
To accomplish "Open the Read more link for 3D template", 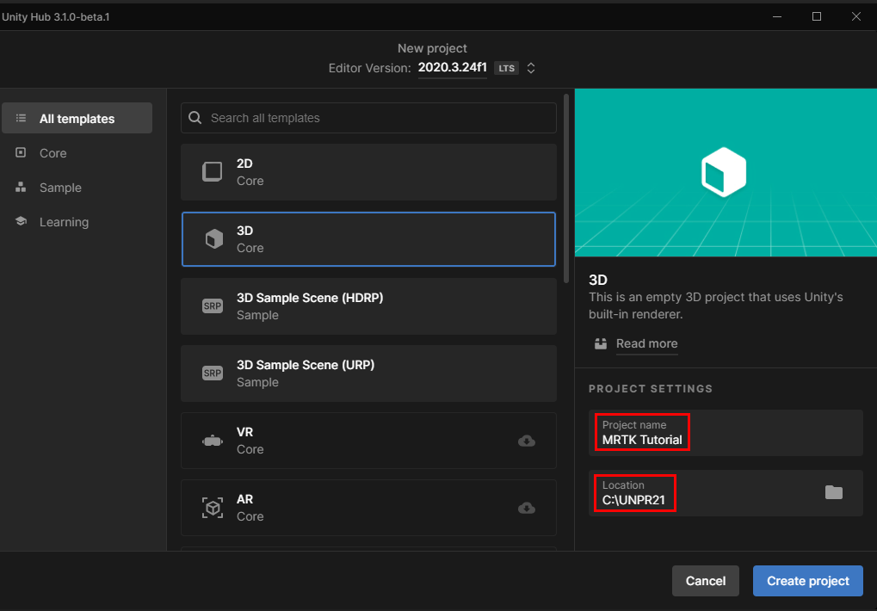I will pyautogui.click(x=646, y=343).
